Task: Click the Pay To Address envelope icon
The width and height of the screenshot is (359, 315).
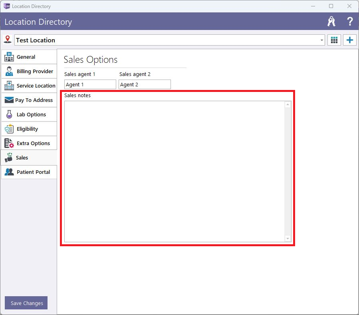Action: point(9,100)
